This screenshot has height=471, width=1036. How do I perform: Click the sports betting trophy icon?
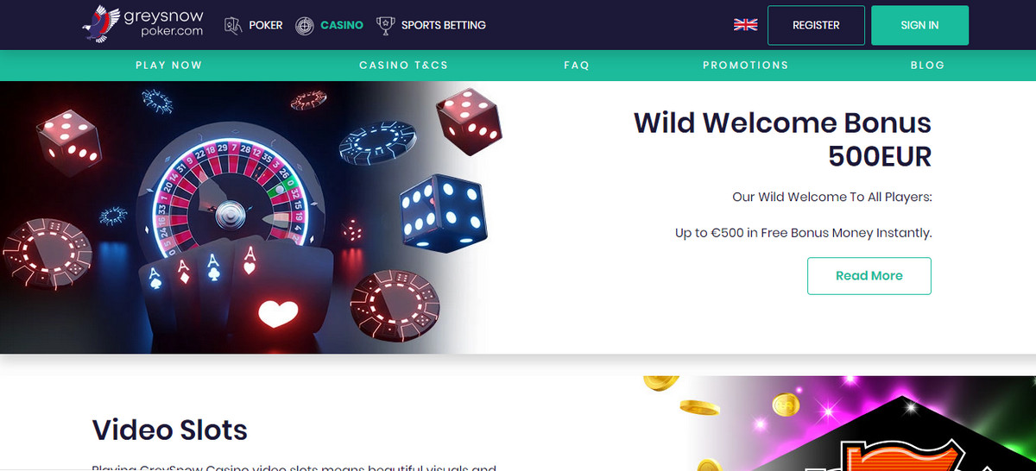[385, 25]
